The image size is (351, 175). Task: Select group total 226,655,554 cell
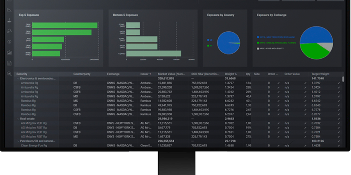[166, 141]
